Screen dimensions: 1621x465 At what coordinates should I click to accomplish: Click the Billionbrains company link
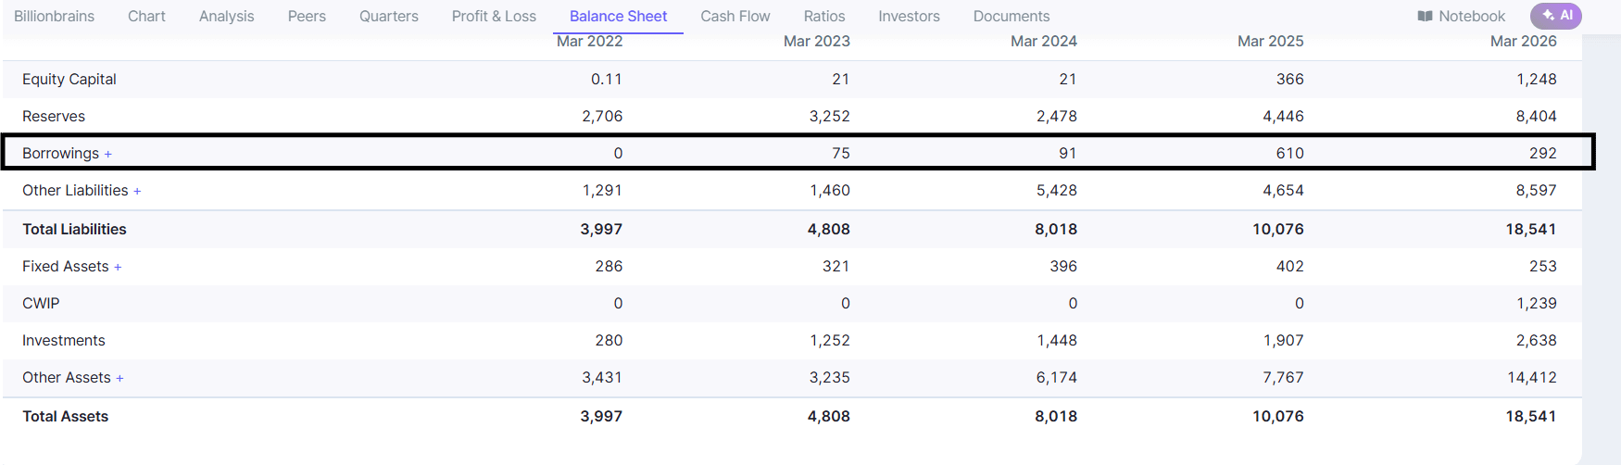pyautogui.click(x=55, y=17)
